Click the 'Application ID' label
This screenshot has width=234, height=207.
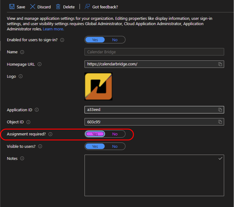20,110
